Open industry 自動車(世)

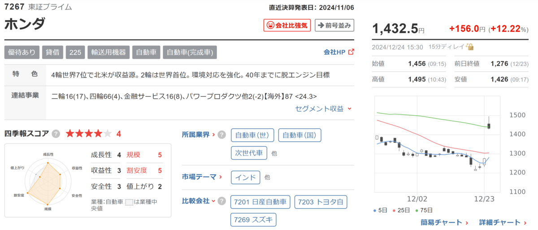253,135
